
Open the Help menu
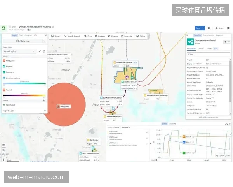click(x=22, y=30)
